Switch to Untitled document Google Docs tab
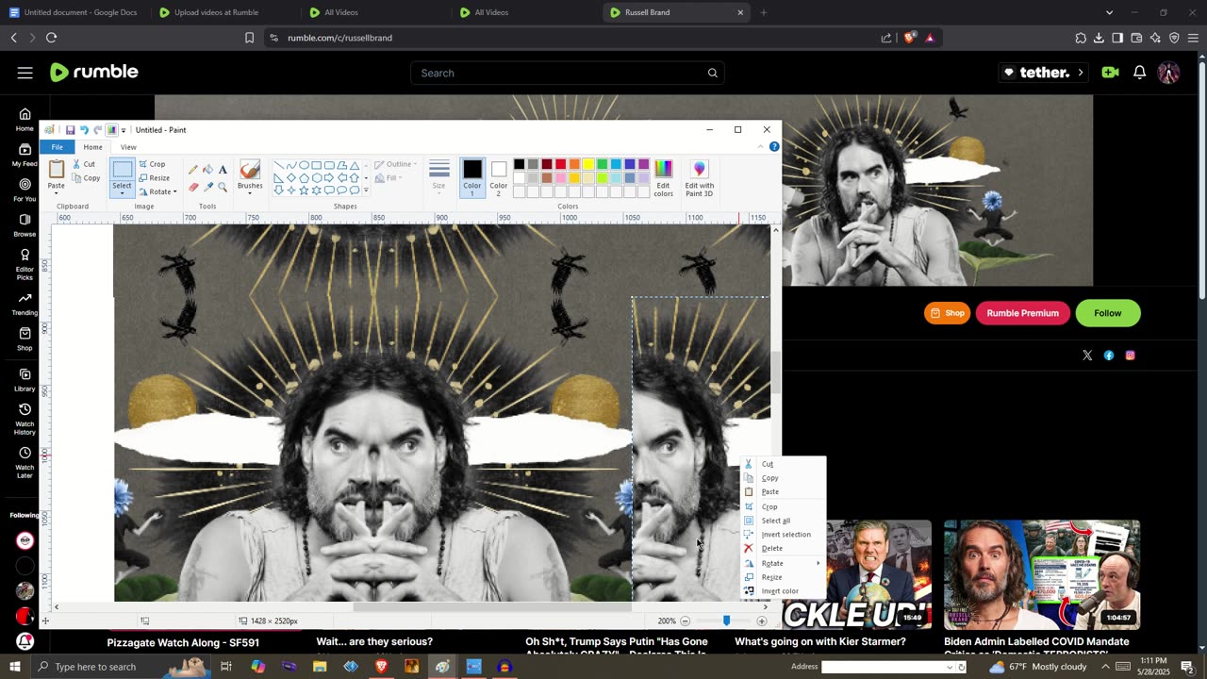This screenshot has height=679, width=1207. tap(80, 12)
